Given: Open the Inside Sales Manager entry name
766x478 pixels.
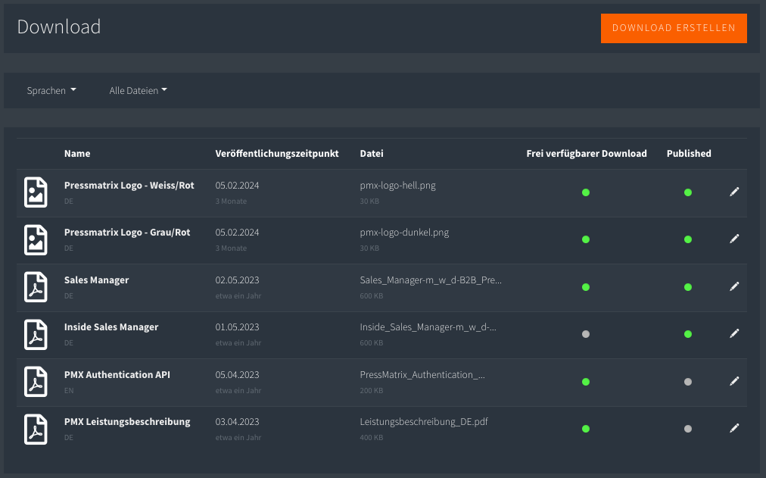Looking at the screenshot, I should tap(111, 327).
